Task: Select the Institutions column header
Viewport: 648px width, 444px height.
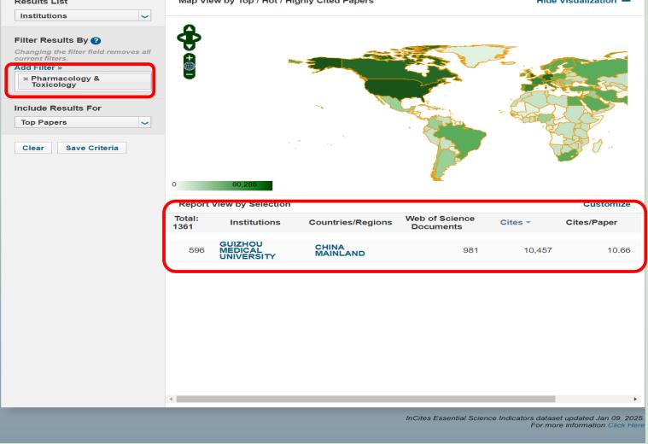Action: [x=255, y=222]
